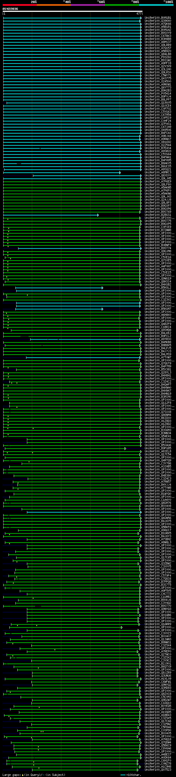Click the UniRef100_B9ST69 entry
The height and width of the screenshot is (777, 176).
(x=158, y=212)
